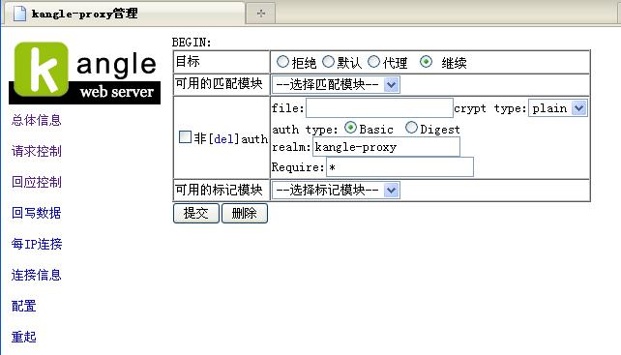Focus the Require input field
The height and width of the screenshot is (355, 621).
pos(399,167)
